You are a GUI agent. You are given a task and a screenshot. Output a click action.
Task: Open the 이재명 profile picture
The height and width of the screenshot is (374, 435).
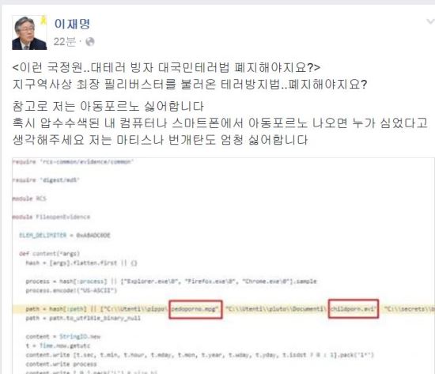point(29,32)
